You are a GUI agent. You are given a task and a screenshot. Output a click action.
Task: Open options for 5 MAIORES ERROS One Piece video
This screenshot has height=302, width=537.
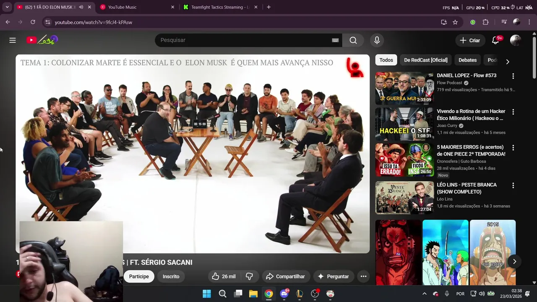pos(513,148)
